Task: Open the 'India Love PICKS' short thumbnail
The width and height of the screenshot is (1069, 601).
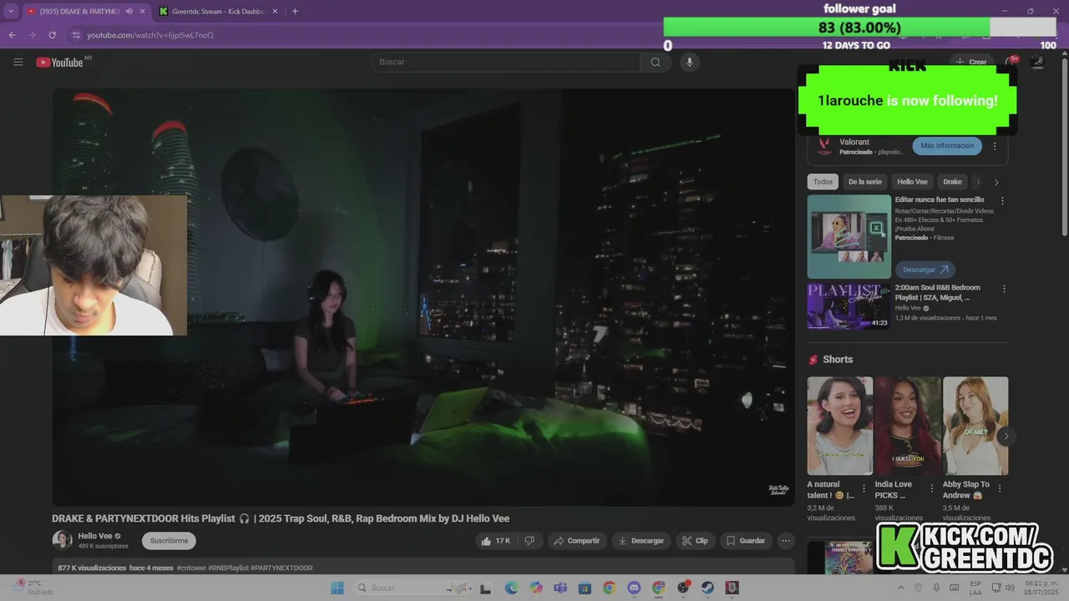Action: pos(907,426)
